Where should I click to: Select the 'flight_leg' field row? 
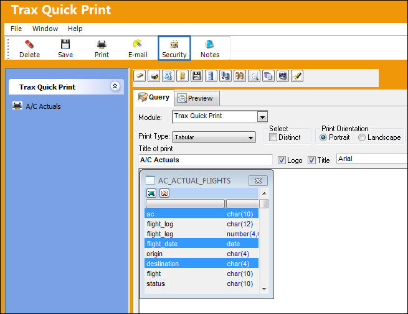click(202, 234)
